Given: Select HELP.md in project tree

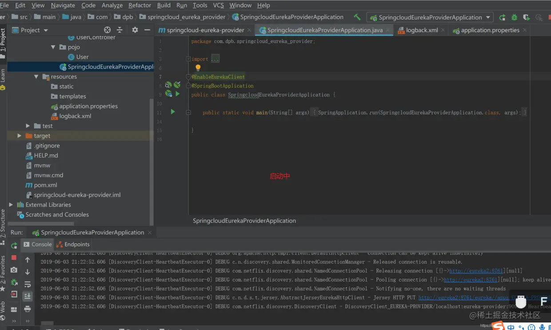Looking at the screenshot, I should tap(46, 155).
